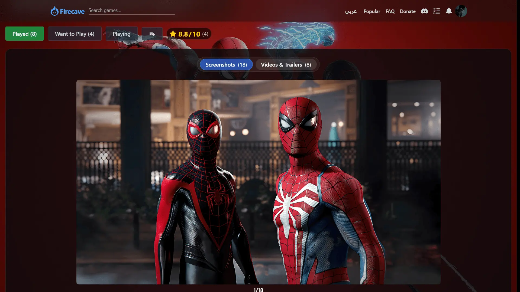Toggle Want to Play (4)
520x292 pixels.
(x=75, y=34)
